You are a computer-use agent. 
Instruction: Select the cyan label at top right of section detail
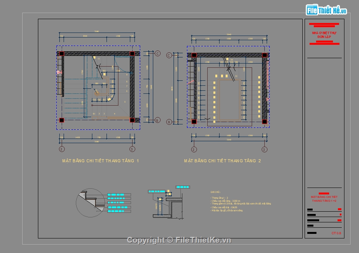click(183, 187)
